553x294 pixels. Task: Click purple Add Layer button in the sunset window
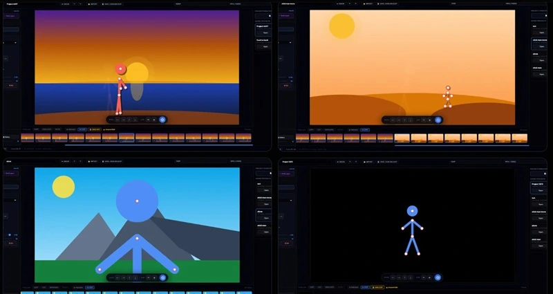pyautogui.click(x=10, y=16)
